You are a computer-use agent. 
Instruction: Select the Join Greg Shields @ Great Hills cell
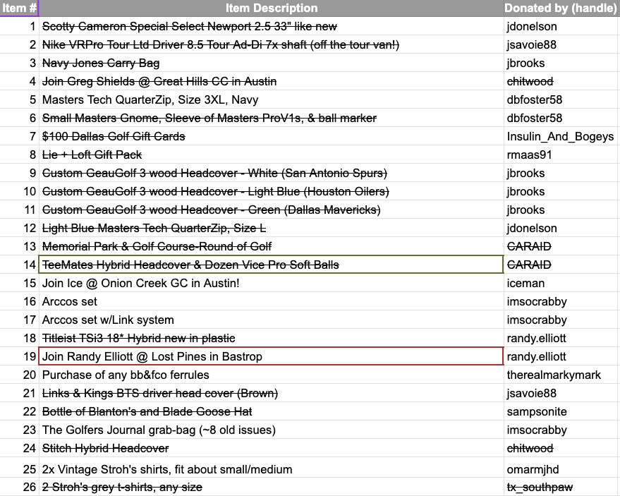pos(272,81)
